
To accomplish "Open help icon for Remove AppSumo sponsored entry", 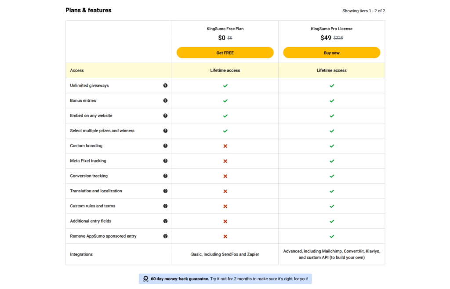I will 165,236.
